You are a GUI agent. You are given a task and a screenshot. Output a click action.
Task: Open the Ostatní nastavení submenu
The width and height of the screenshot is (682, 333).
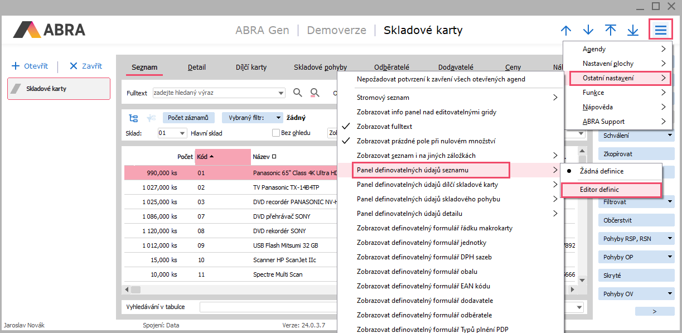tap(620, 78)
